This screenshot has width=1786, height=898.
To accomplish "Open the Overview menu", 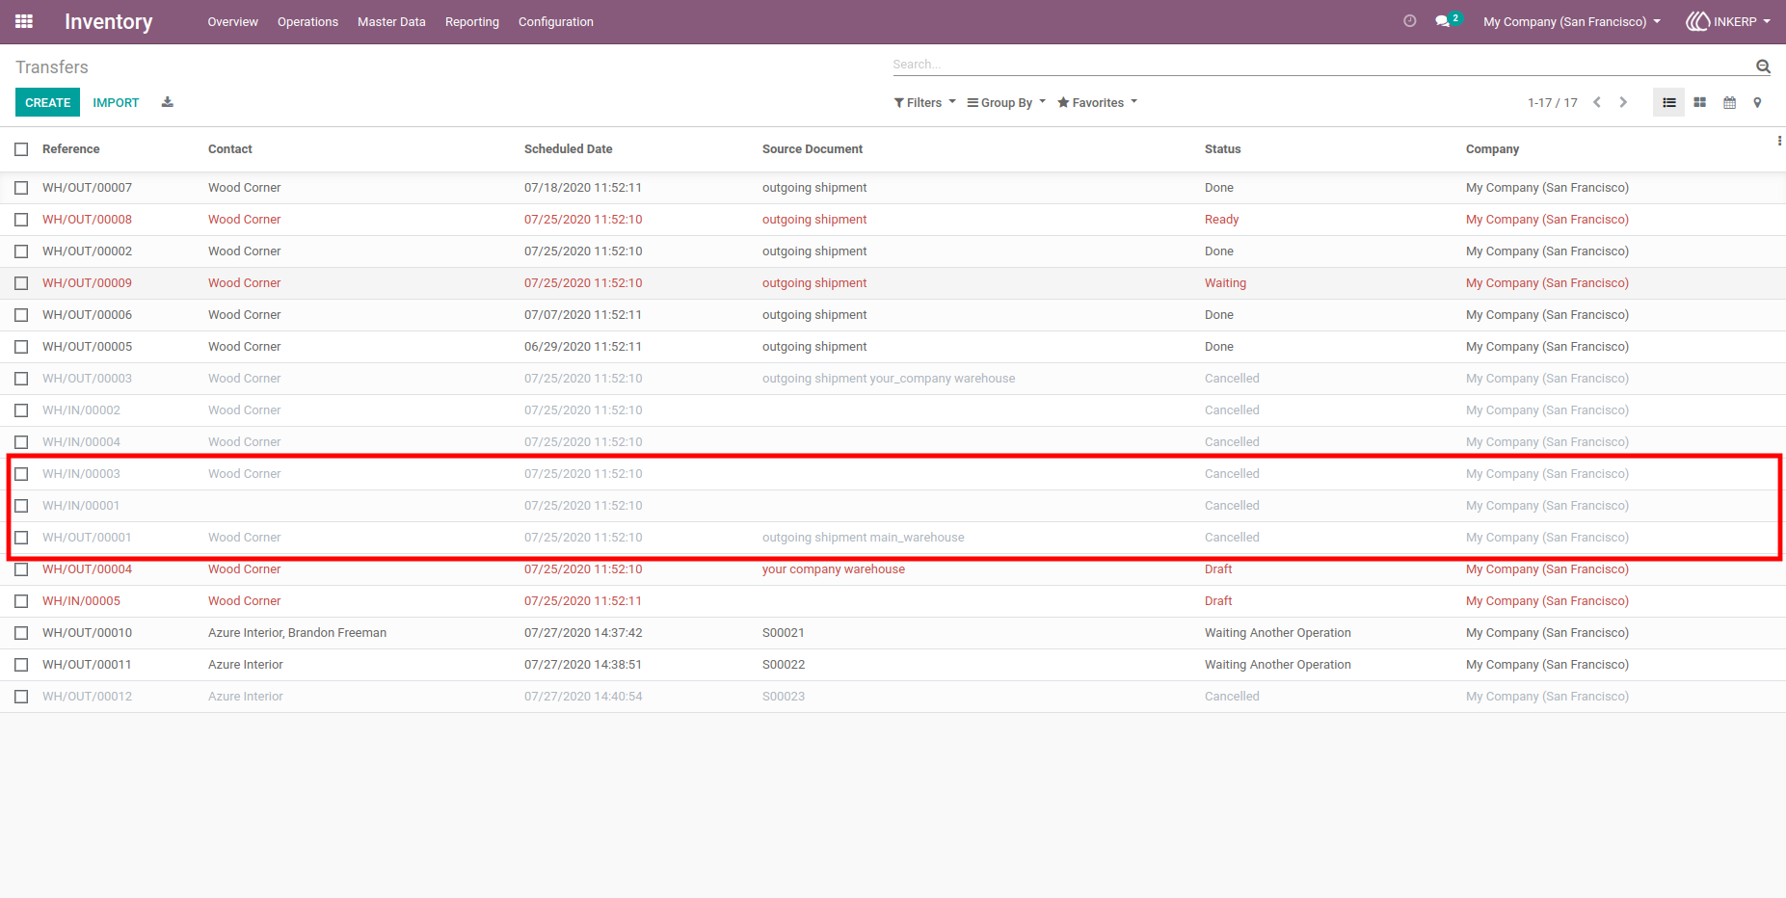I will point(233,21).
